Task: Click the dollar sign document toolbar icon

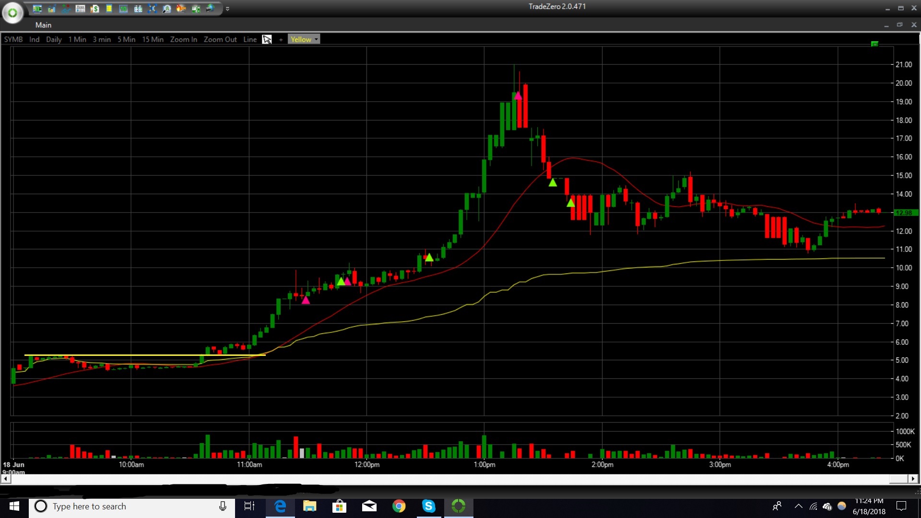Action: pos(94,9)
